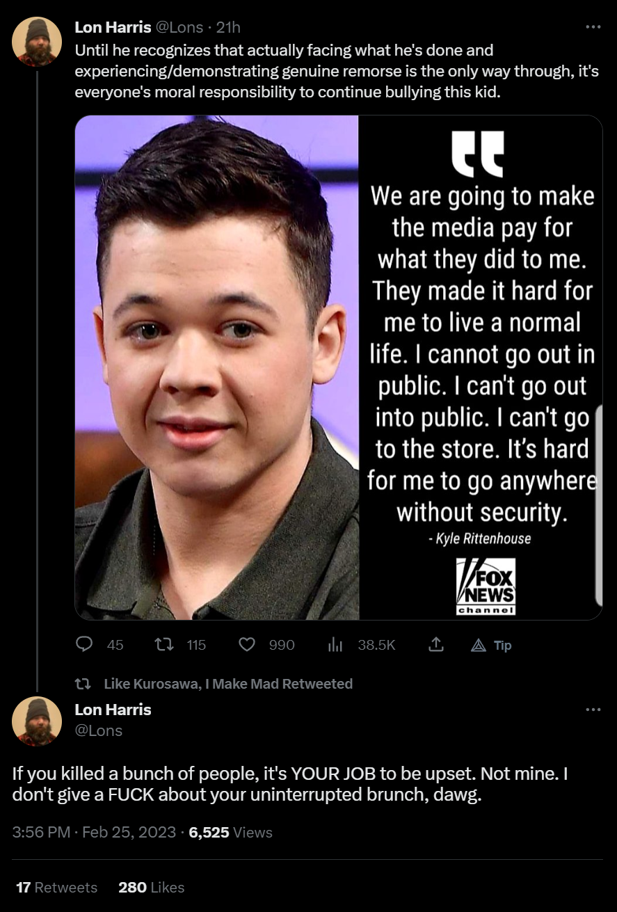This screenshot has height=912, width=617.
Task: Click the 3:56 PM · Feb 25, 2023 timestamp
Action: 94,832
